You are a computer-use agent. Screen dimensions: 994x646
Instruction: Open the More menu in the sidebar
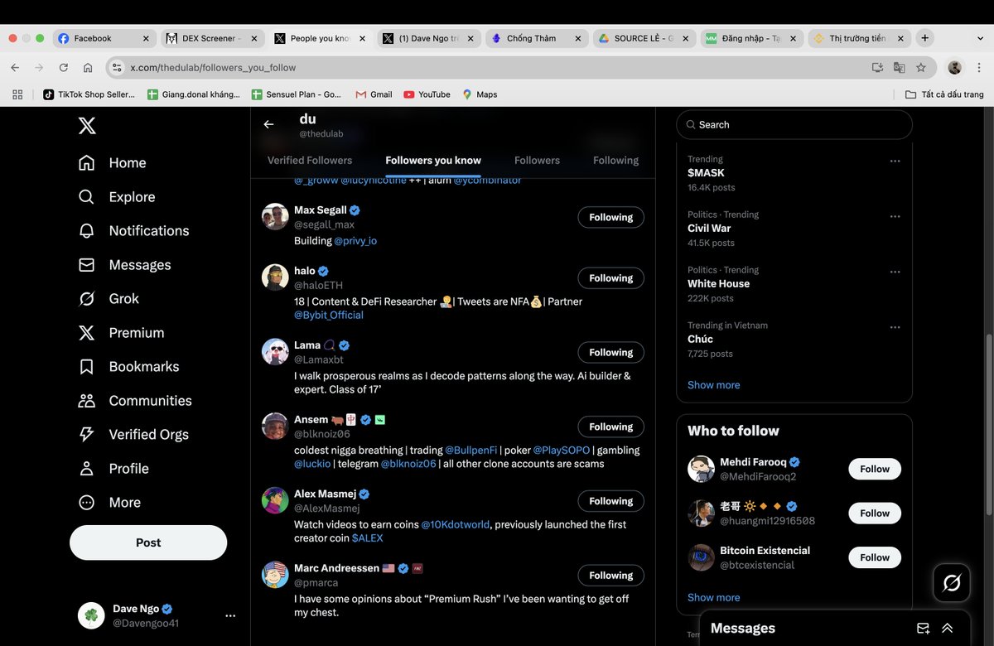pyautogui.click(x=109, y=503)
